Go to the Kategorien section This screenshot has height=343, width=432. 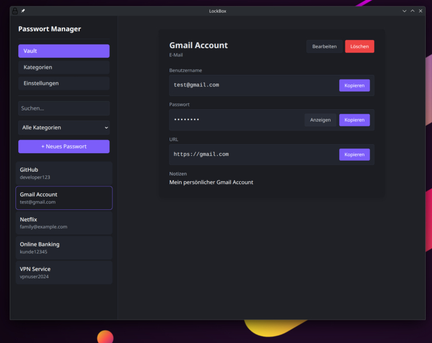click(x=64, y=67)
